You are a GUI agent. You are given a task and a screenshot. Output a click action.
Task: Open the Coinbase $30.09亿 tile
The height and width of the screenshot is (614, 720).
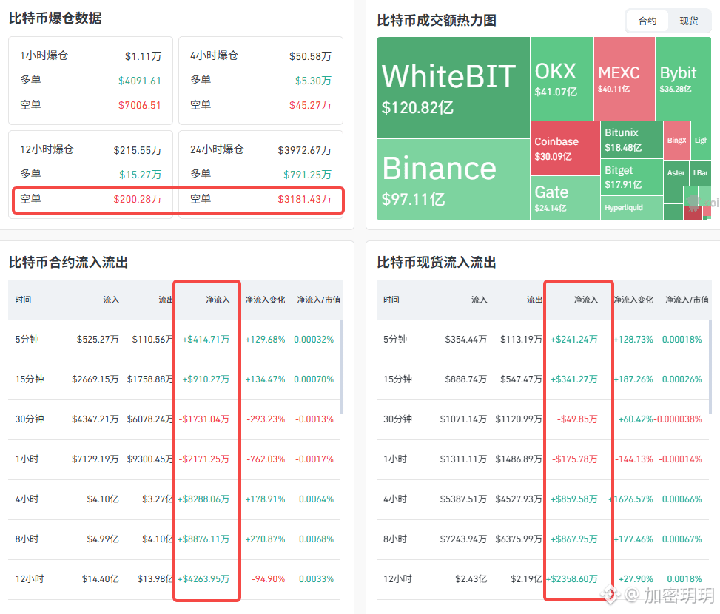point(565,148)
